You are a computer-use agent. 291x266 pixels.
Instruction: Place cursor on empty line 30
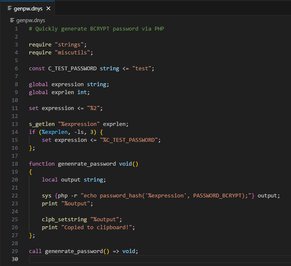click(x=160, y=259)
